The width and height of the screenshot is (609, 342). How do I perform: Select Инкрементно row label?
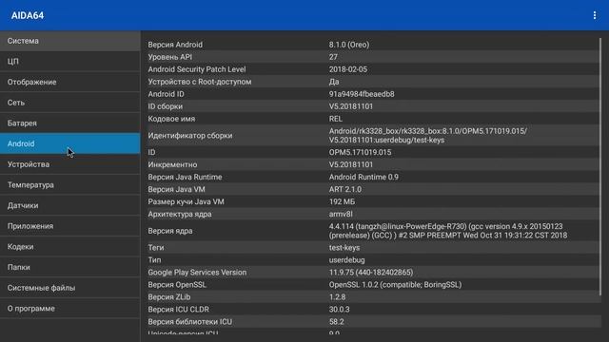172,164
